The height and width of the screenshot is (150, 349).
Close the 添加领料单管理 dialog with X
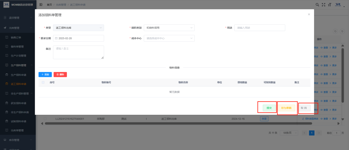[x=309, y=14]
